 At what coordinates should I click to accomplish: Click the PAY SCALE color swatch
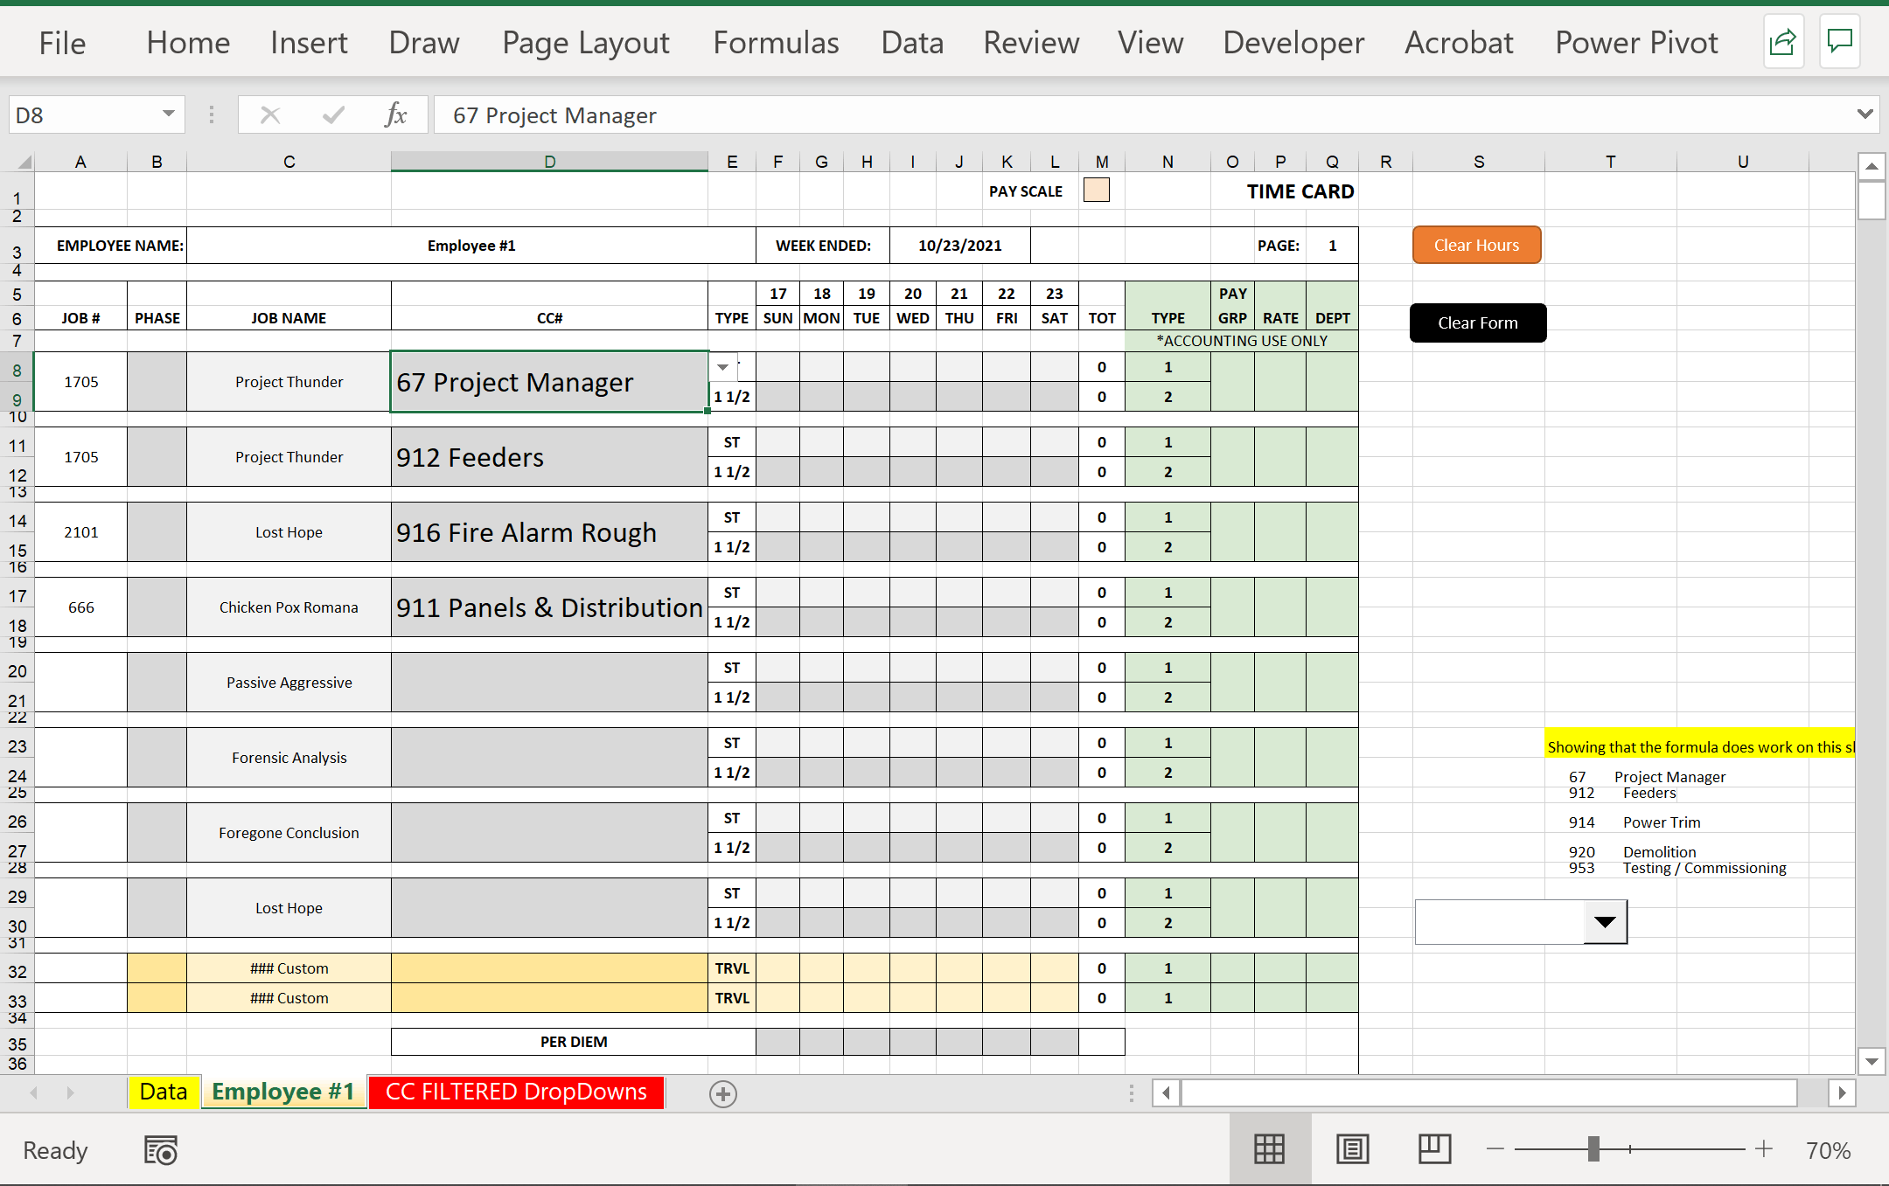coord(1096,191)
